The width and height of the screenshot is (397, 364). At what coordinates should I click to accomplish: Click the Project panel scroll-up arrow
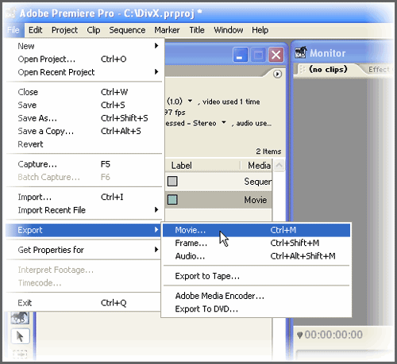coord(279,166)
